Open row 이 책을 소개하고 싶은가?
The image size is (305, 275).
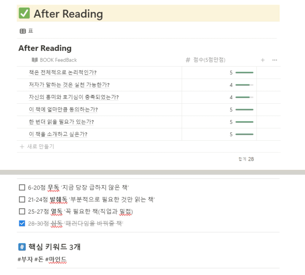click(58, 134)
